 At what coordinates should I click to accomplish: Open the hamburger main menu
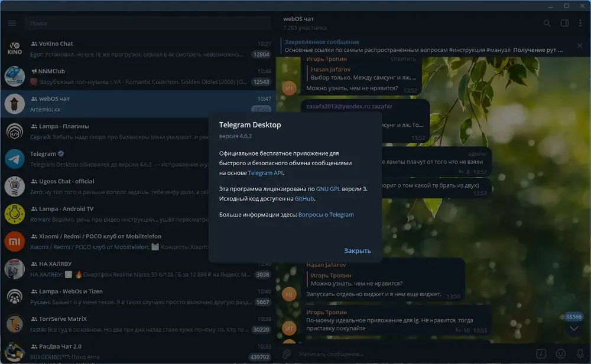[x=12, y=24]
